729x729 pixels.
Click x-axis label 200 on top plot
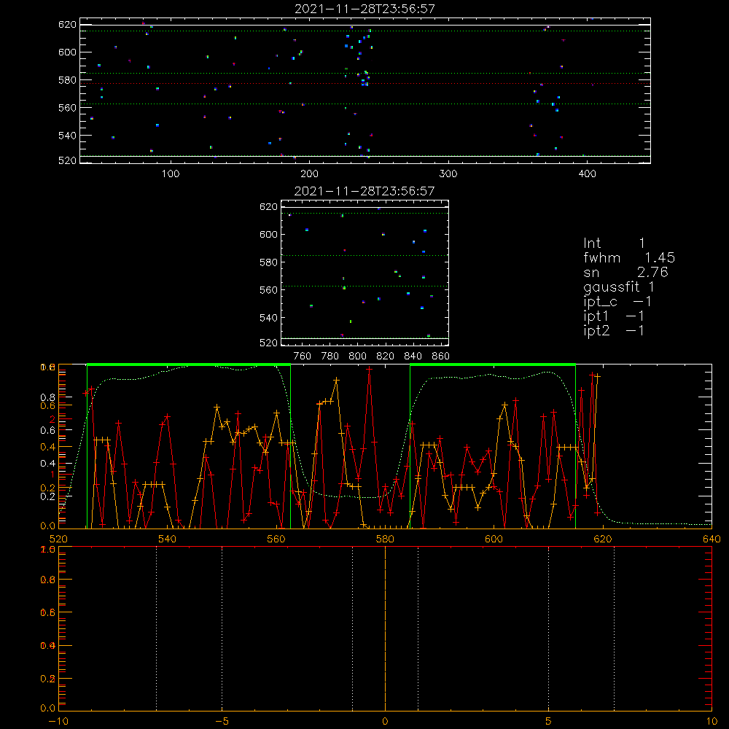tap(310, 174)
